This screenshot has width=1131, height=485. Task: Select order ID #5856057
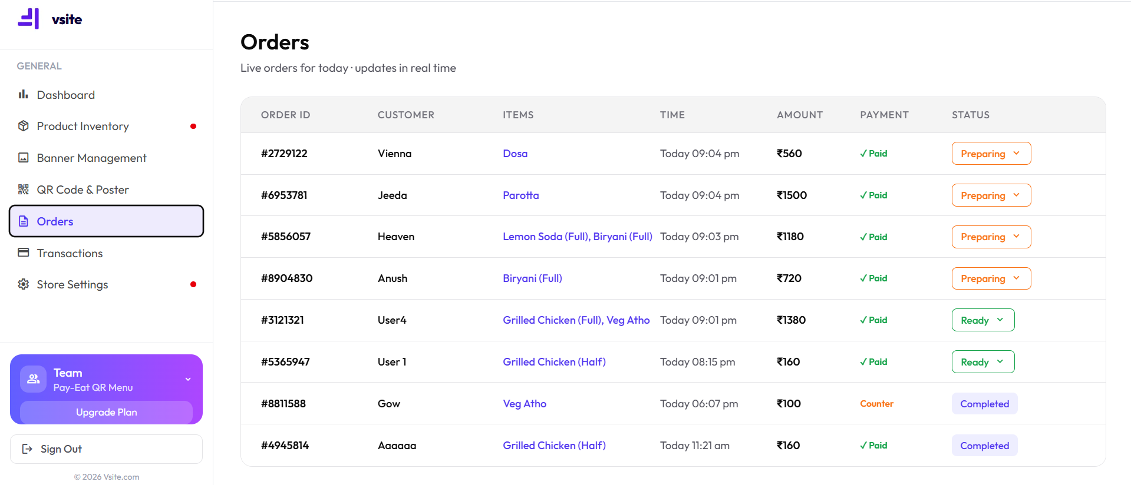click(286, 237)
